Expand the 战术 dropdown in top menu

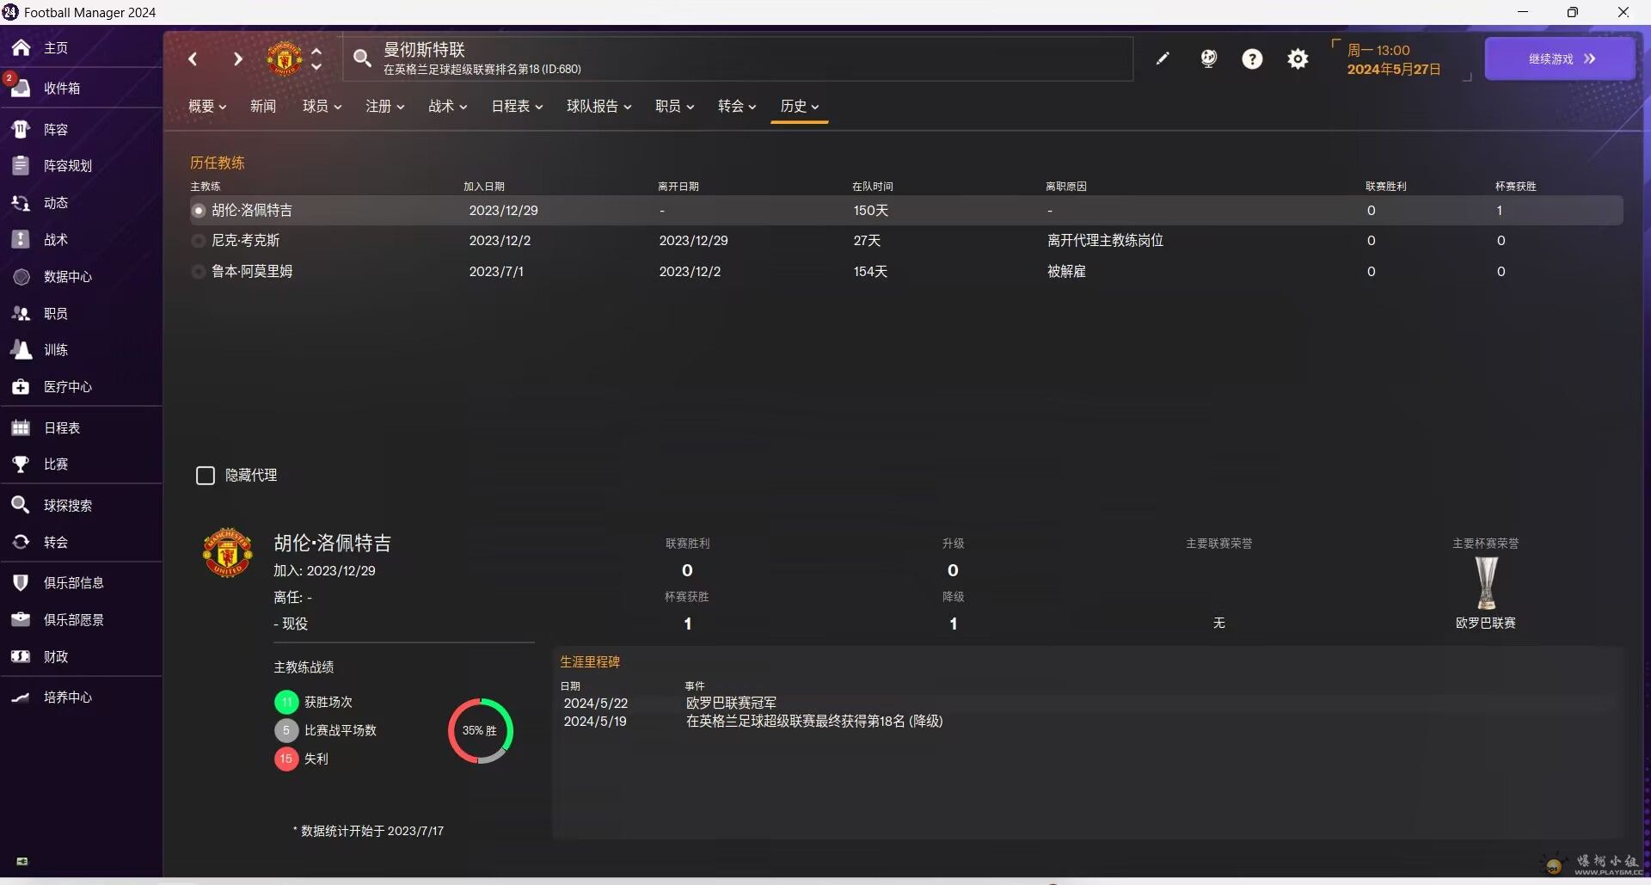tap(448, 106)
